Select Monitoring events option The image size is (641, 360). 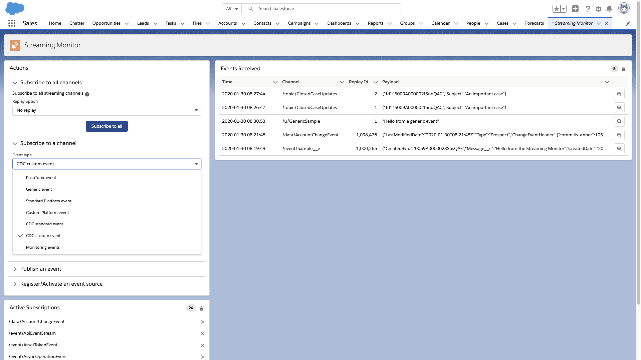[107, 247]
